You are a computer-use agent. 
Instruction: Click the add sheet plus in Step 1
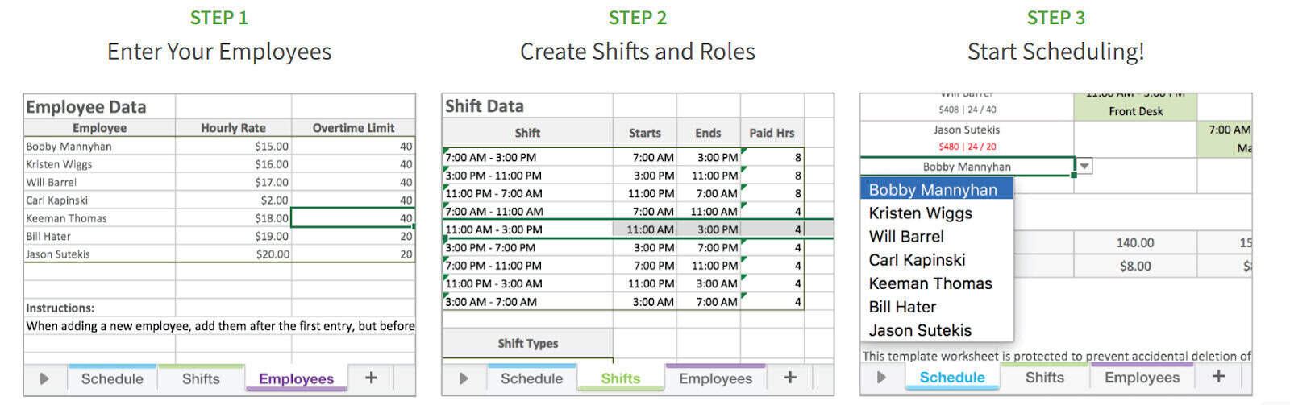click(x=371, y=378)
